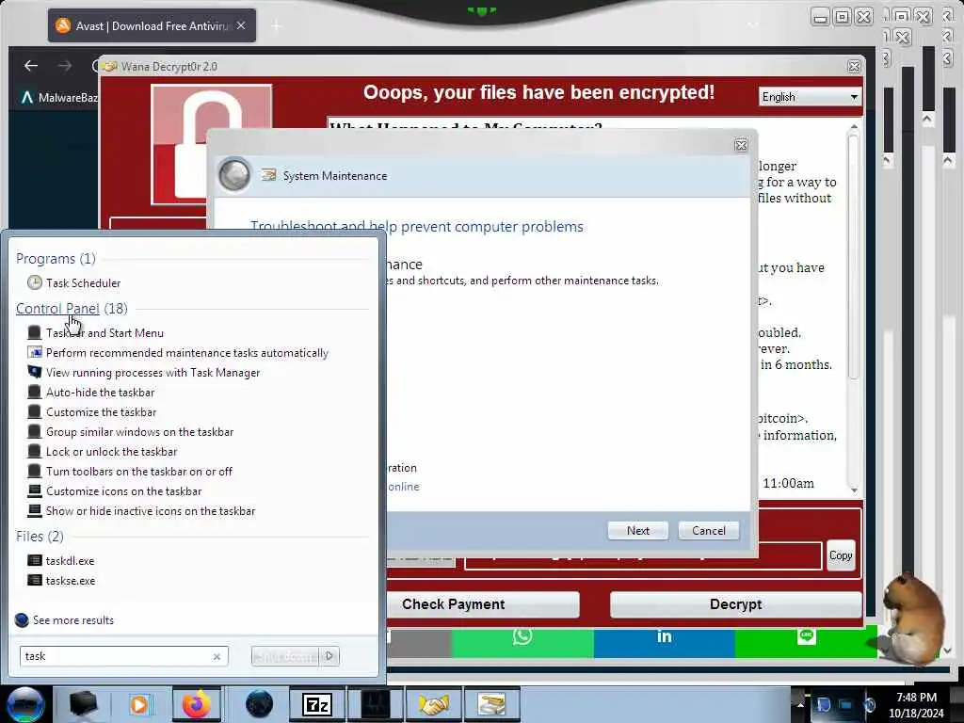Open the System Maintenance taskbar item
Image resolution: width=964 pixels, height=723 pixels.
[491, 704]
